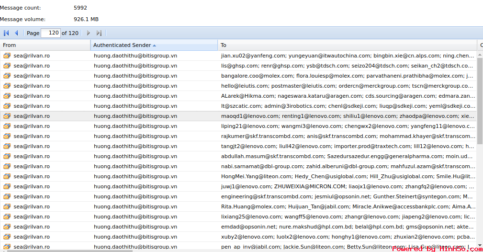Select recipients starting engineering@skf.transcombd.com
The width and height of the screenshot is (483, 252).
coord(348,196)
